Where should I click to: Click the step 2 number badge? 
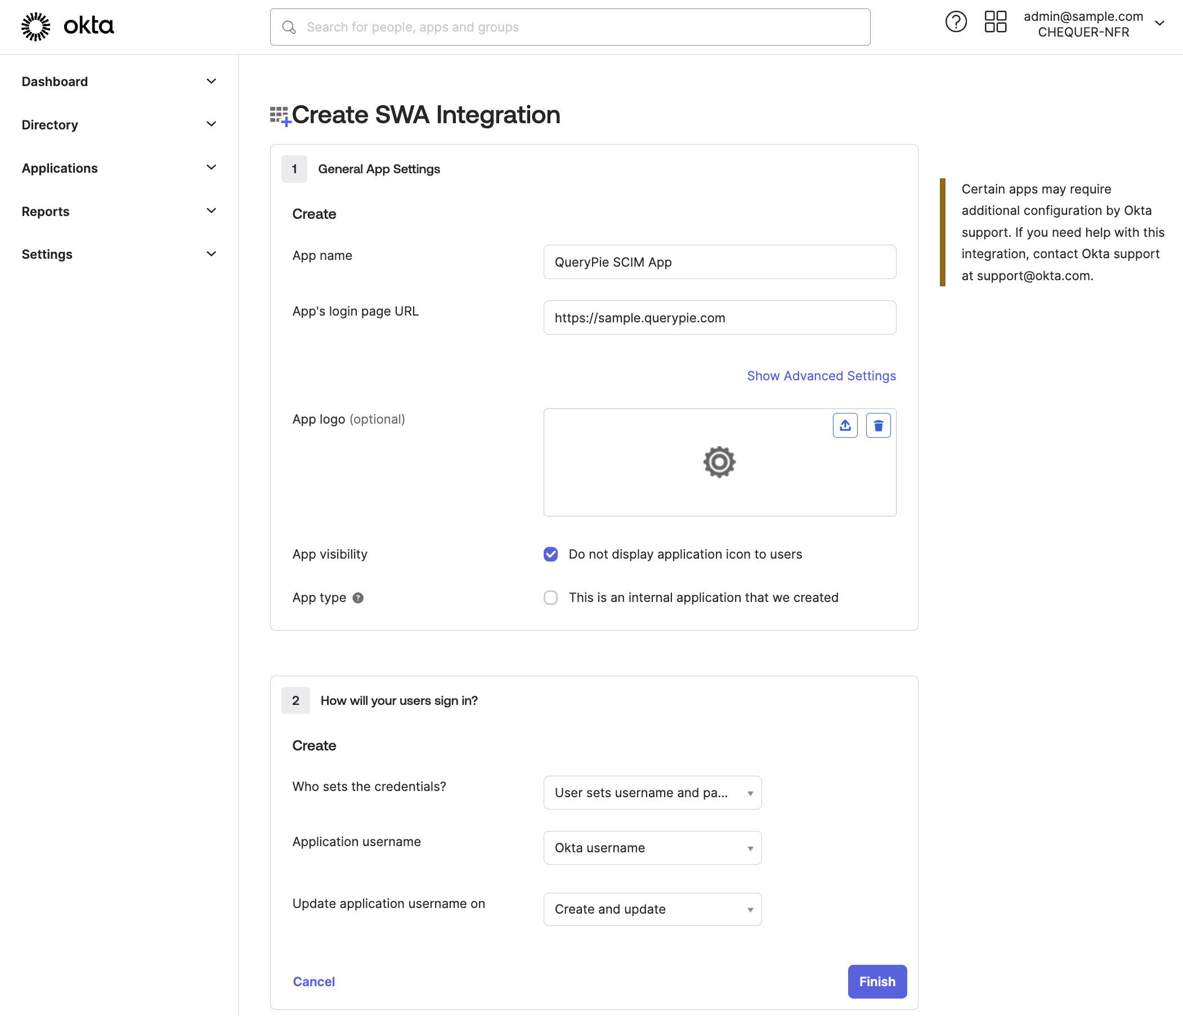pyautogui.click(x=296, y=700)
